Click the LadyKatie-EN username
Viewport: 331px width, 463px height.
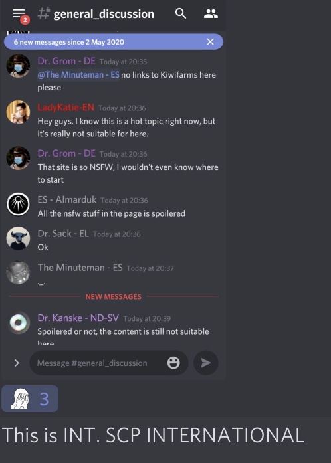click(66, 107)
